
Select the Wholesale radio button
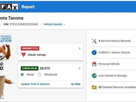pyautogui.click(x=40, y=75)
